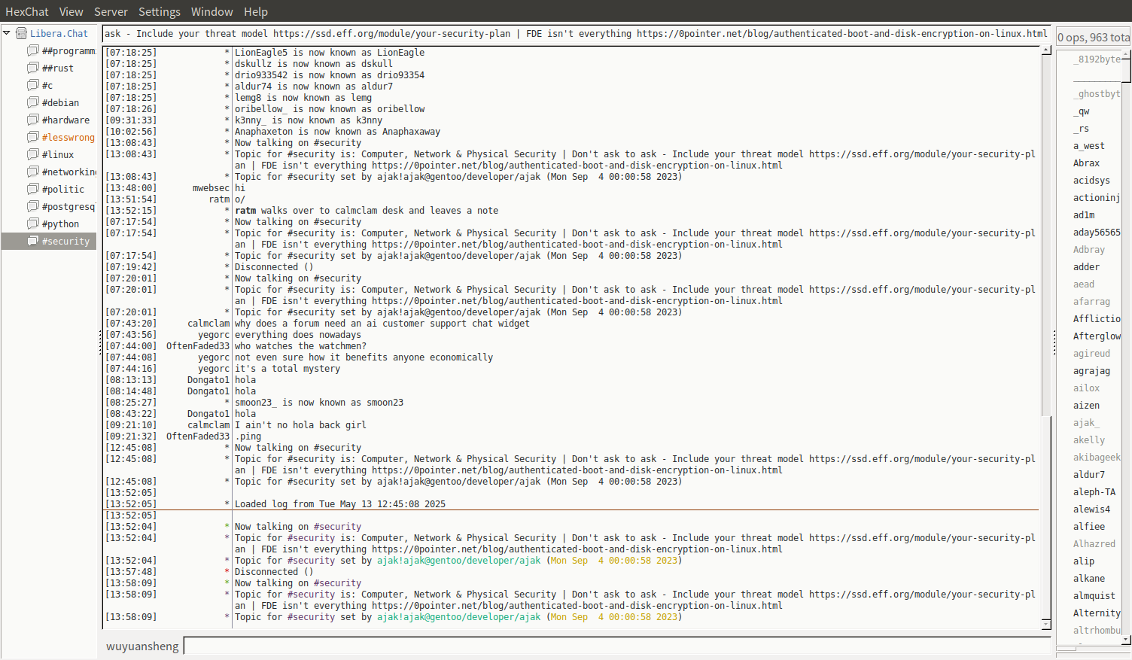This screenshot has height=660, width=1132.
Task: Select user Afterglow in the user list
Action: click(1097, 336)
